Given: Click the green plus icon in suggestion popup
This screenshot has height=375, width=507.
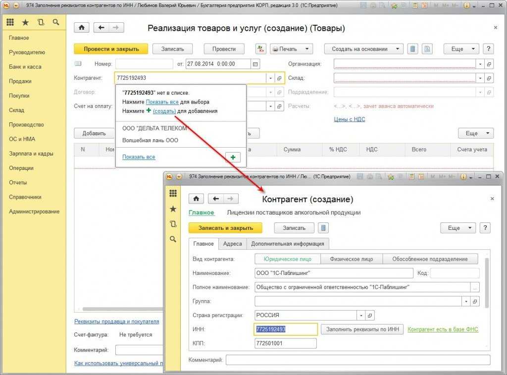Looking at the screenshot, I should (x=233, y=157).
